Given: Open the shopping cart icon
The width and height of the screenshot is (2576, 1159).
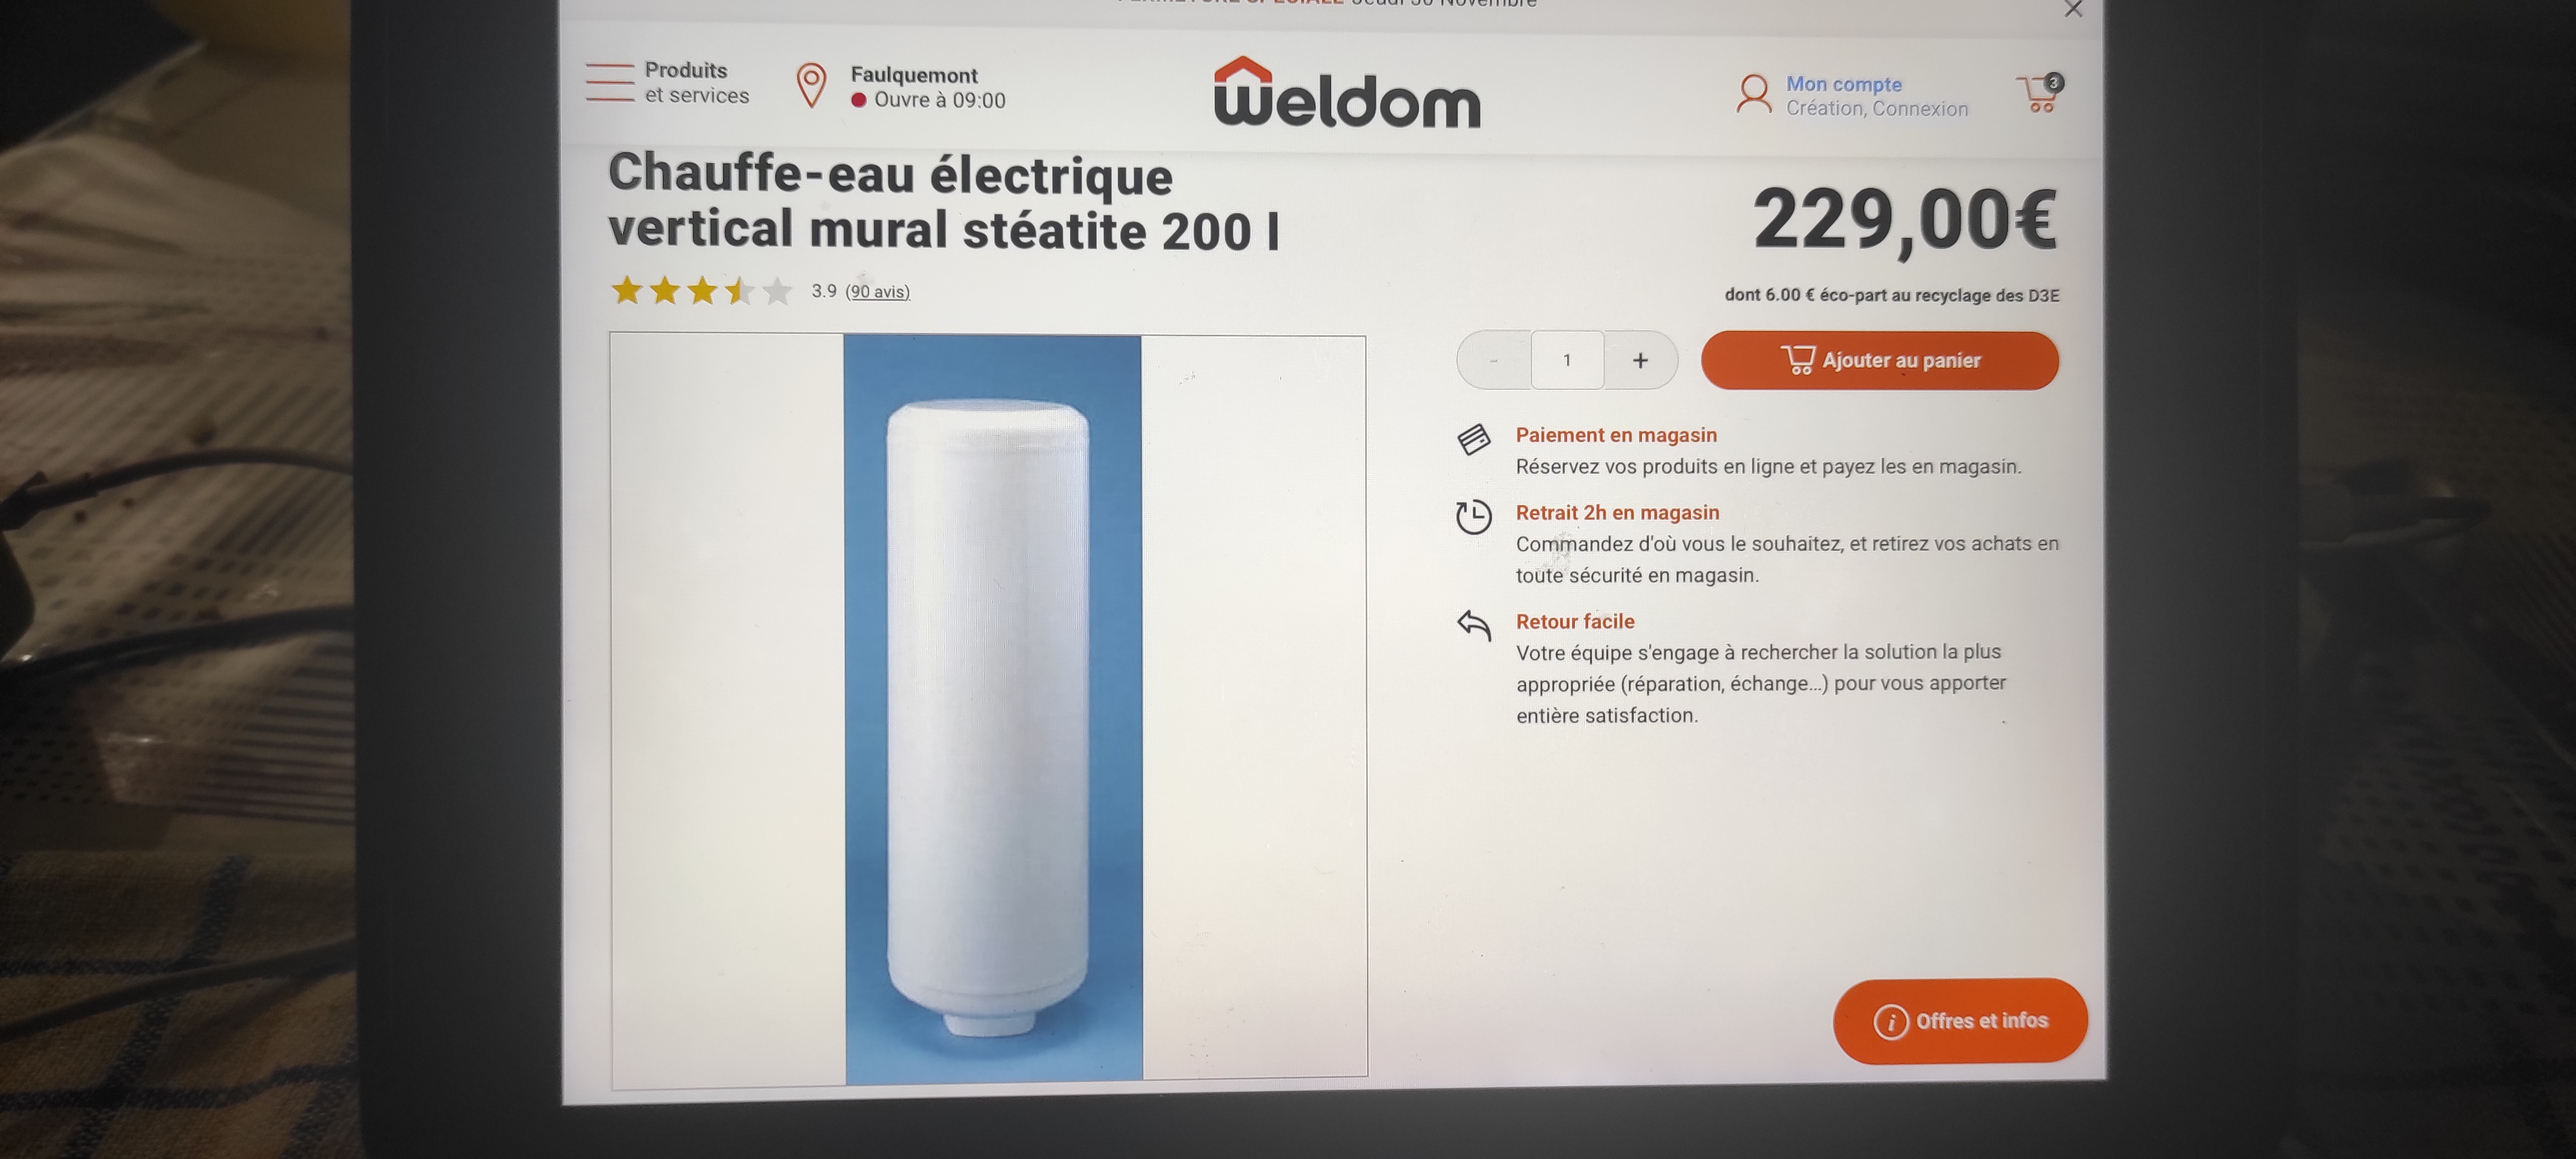Looking at the screenshot, I should click(2039, 94).
